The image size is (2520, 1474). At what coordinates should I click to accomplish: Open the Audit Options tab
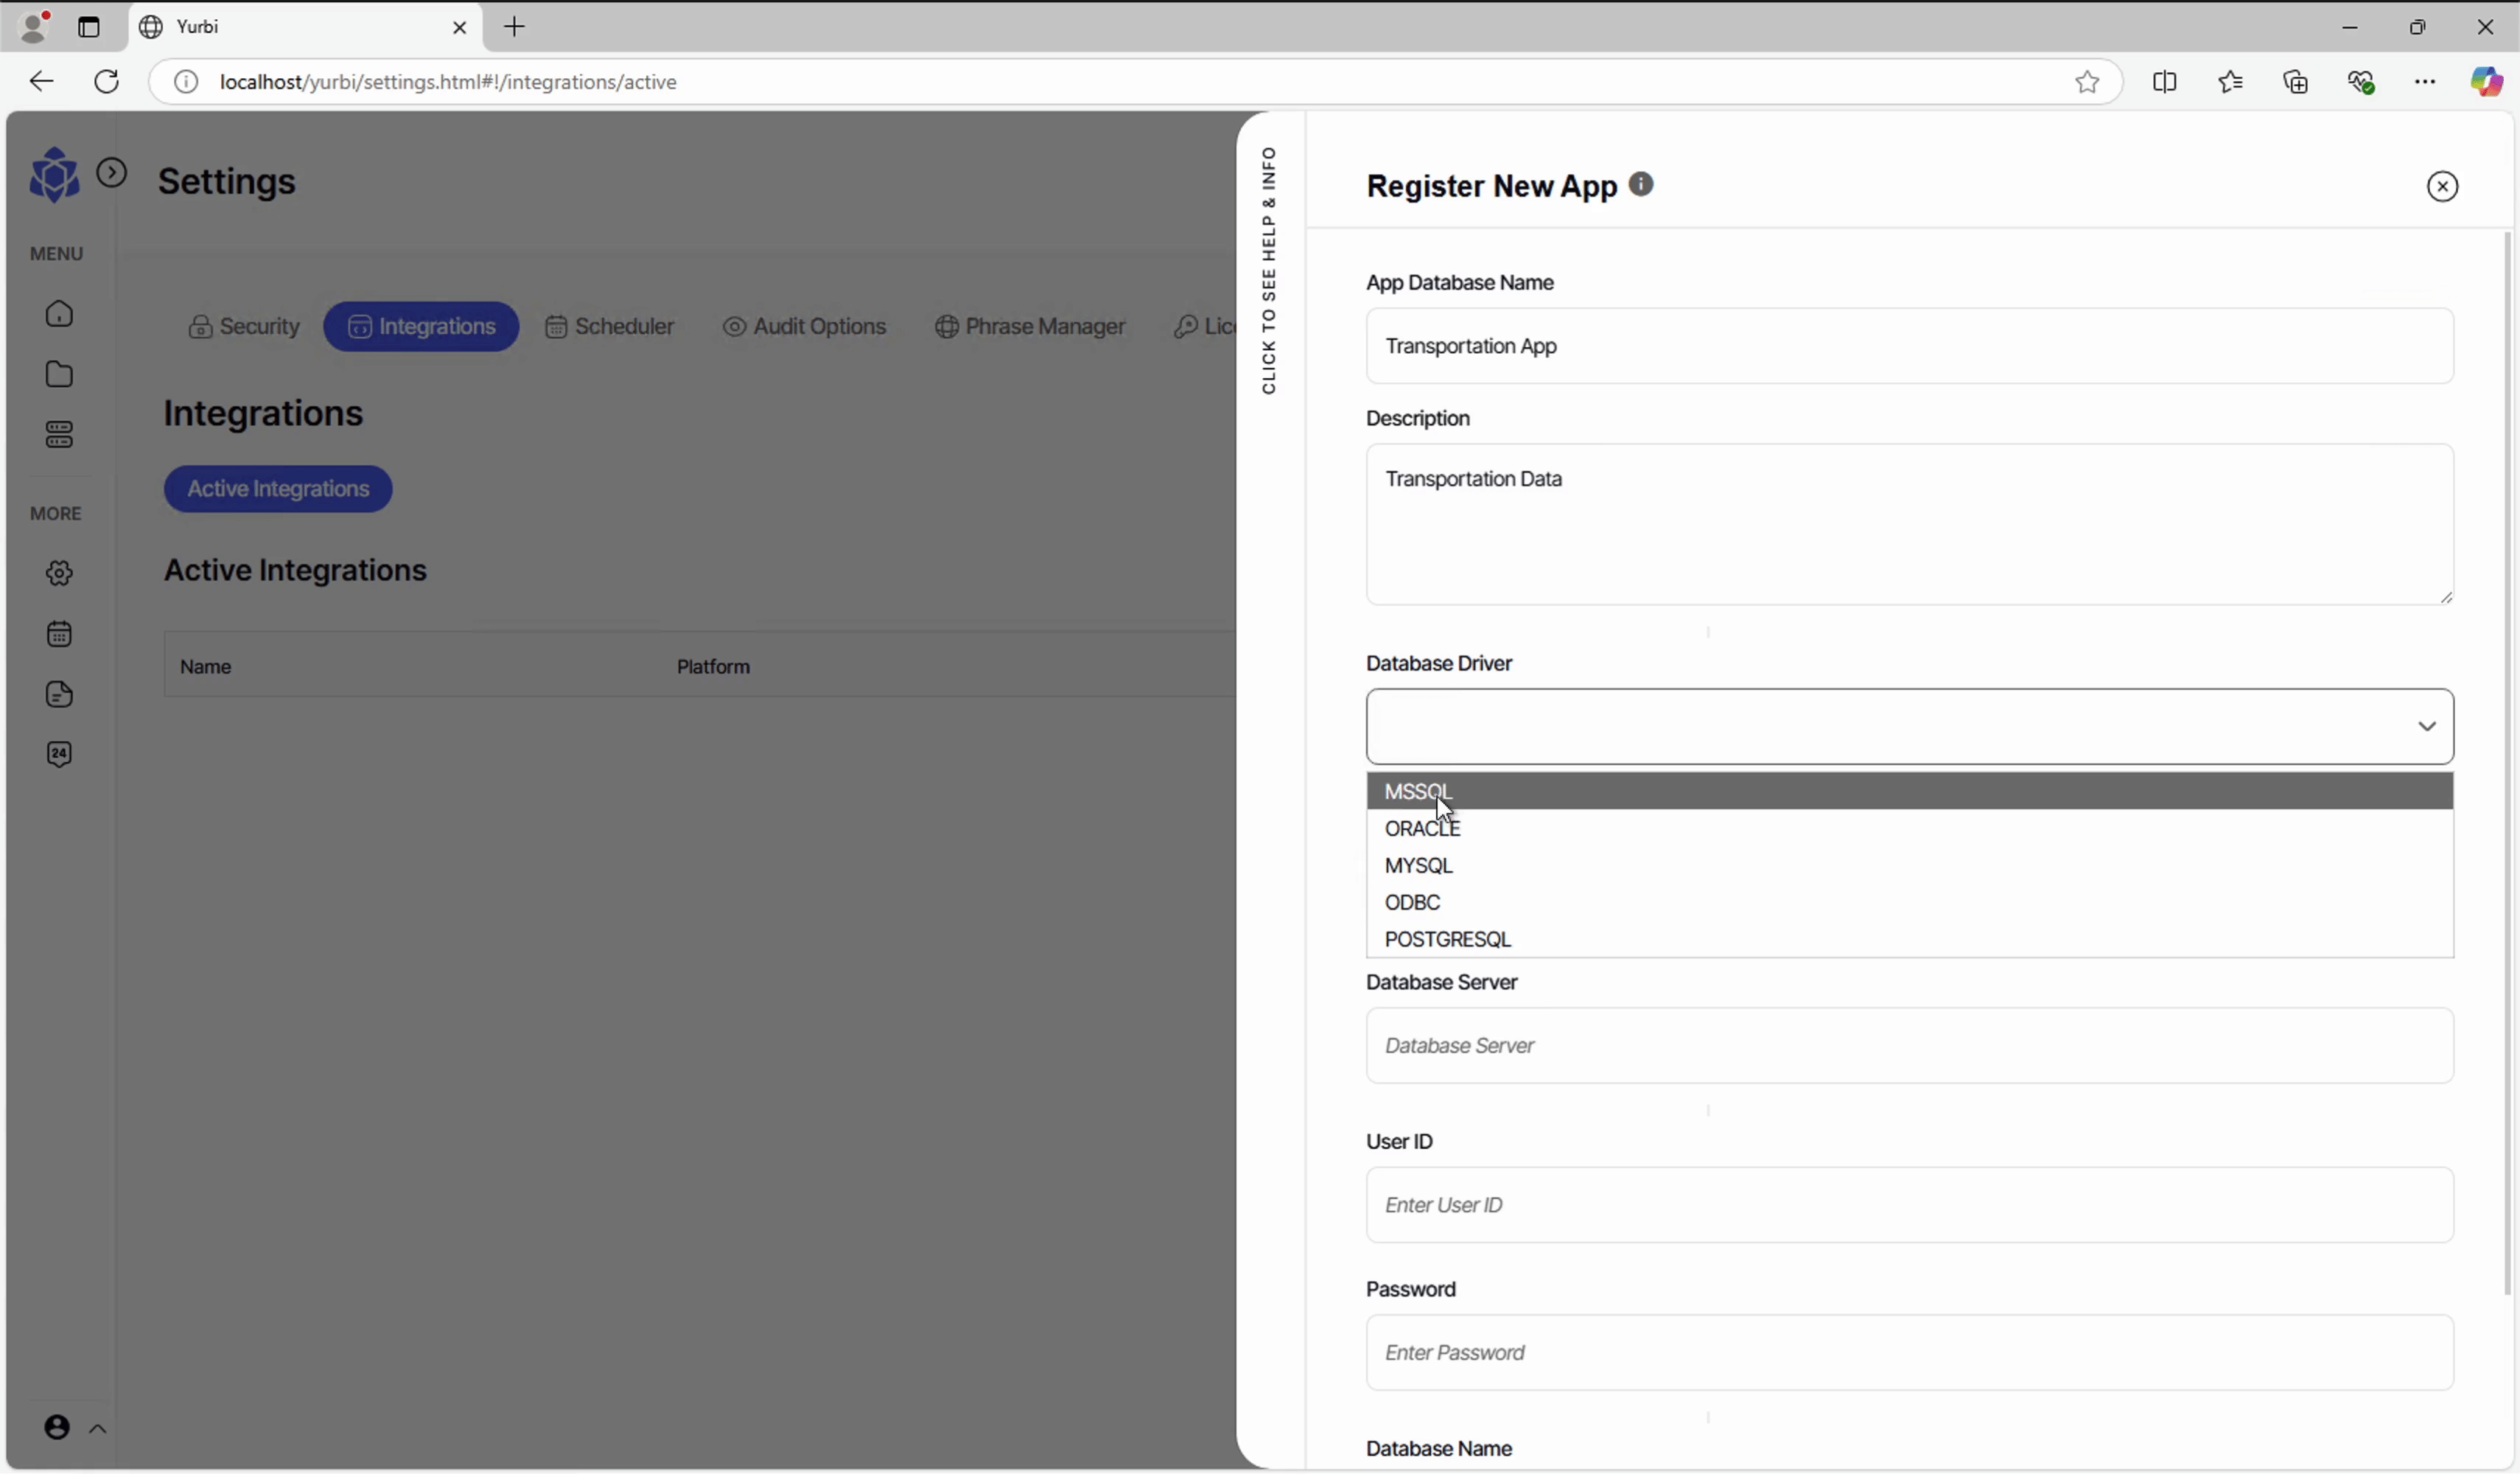805,327
